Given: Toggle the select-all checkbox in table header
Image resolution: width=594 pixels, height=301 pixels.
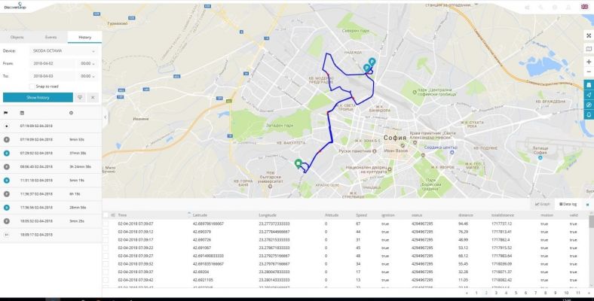Looking at the screenshot, I should (x=106, y=215).
